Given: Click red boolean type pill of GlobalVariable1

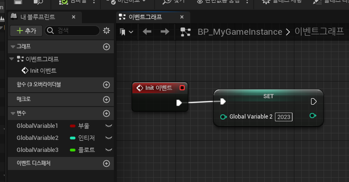Looking at the screenshot, I should pyautogui.click(x=73, y=126).
